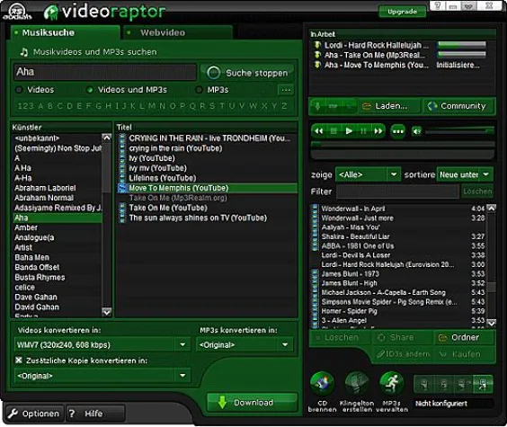Skip forward with the fast-forward button
507x427 pixels.
378,131
